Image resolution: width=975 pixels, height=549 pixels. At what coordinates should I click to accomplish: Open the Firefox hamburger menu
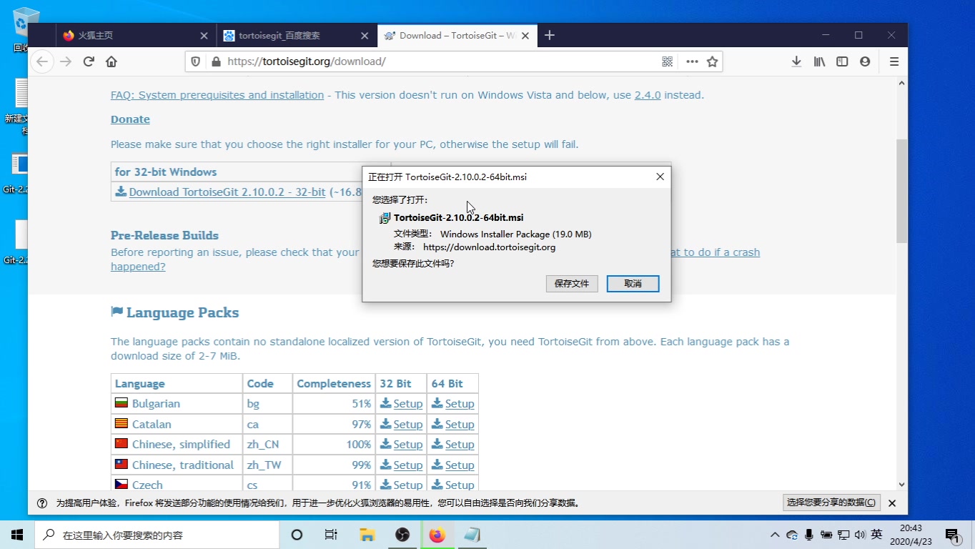[894, 61]
